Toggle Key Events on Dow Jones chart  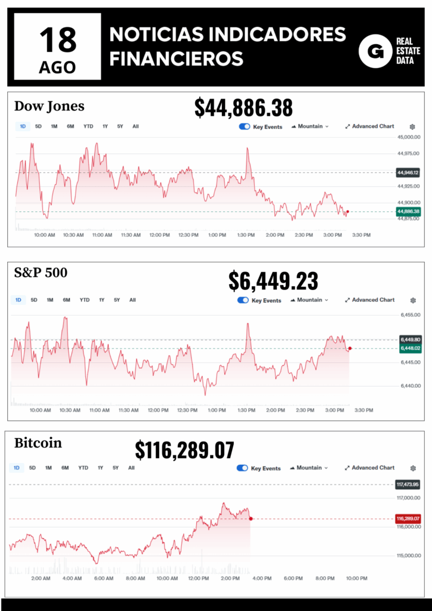(244, 126)
